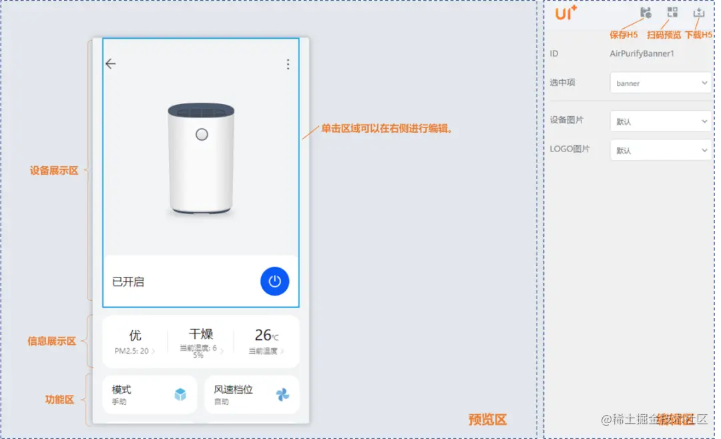Open the LOGO图片 dropdown
The height and width of the screenshot is (439, 721).
(660, 149)
